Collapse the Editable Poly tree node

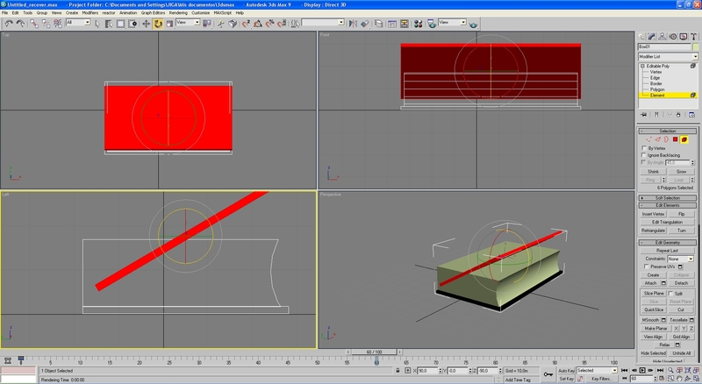click(x=642, y=66)
